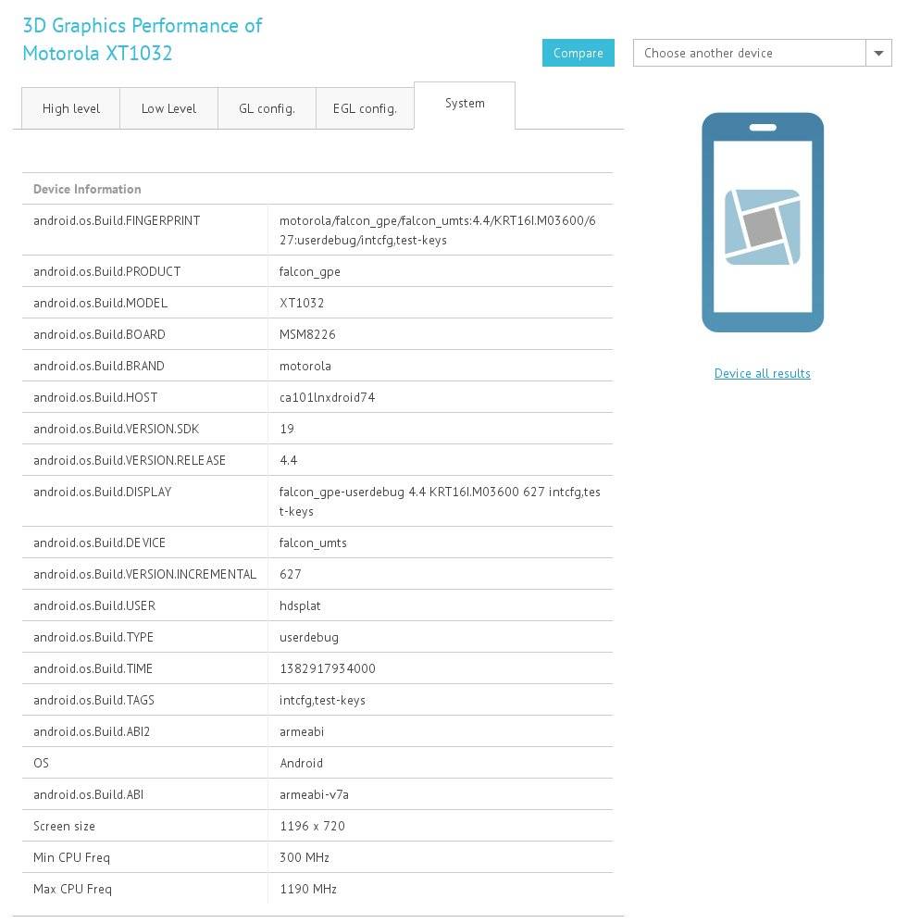Viewport: 908px width, 923px height.
Task: Click the OS row label
Action: pos(42,764)
